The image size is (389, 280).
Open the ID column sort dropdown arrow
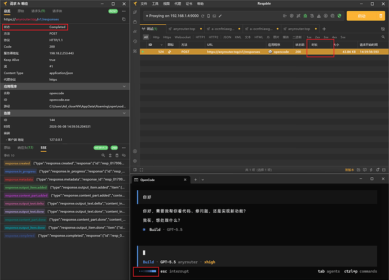[161, 45]
